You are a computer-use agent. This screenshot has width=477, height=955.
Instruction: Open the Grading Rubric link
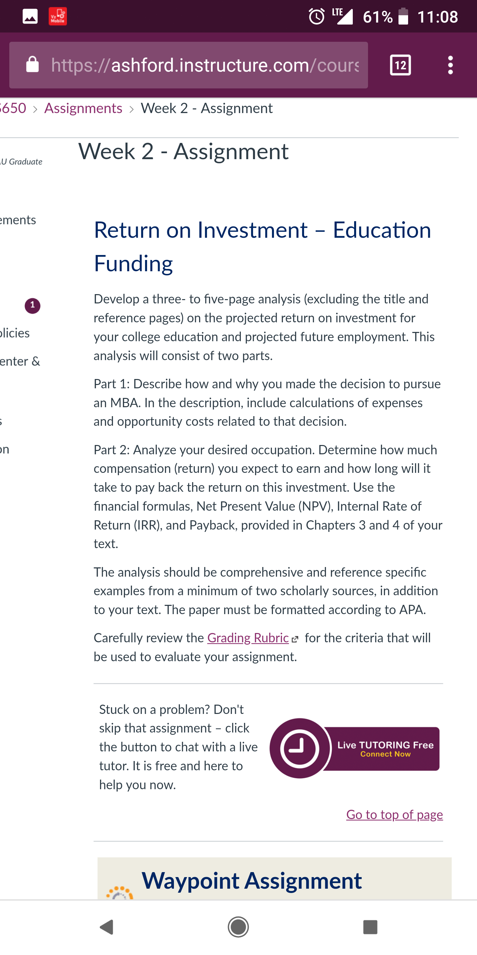tap(248, 638)
